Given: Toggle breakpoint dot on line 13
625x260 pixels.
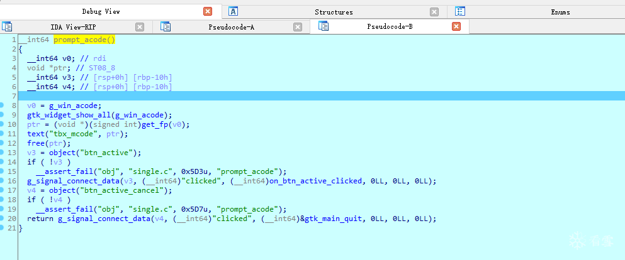Looking at the screenshot, I should tap(2, 153).
